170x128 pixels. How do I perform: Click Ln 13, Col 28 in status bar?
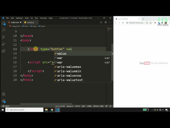[60, 106]
